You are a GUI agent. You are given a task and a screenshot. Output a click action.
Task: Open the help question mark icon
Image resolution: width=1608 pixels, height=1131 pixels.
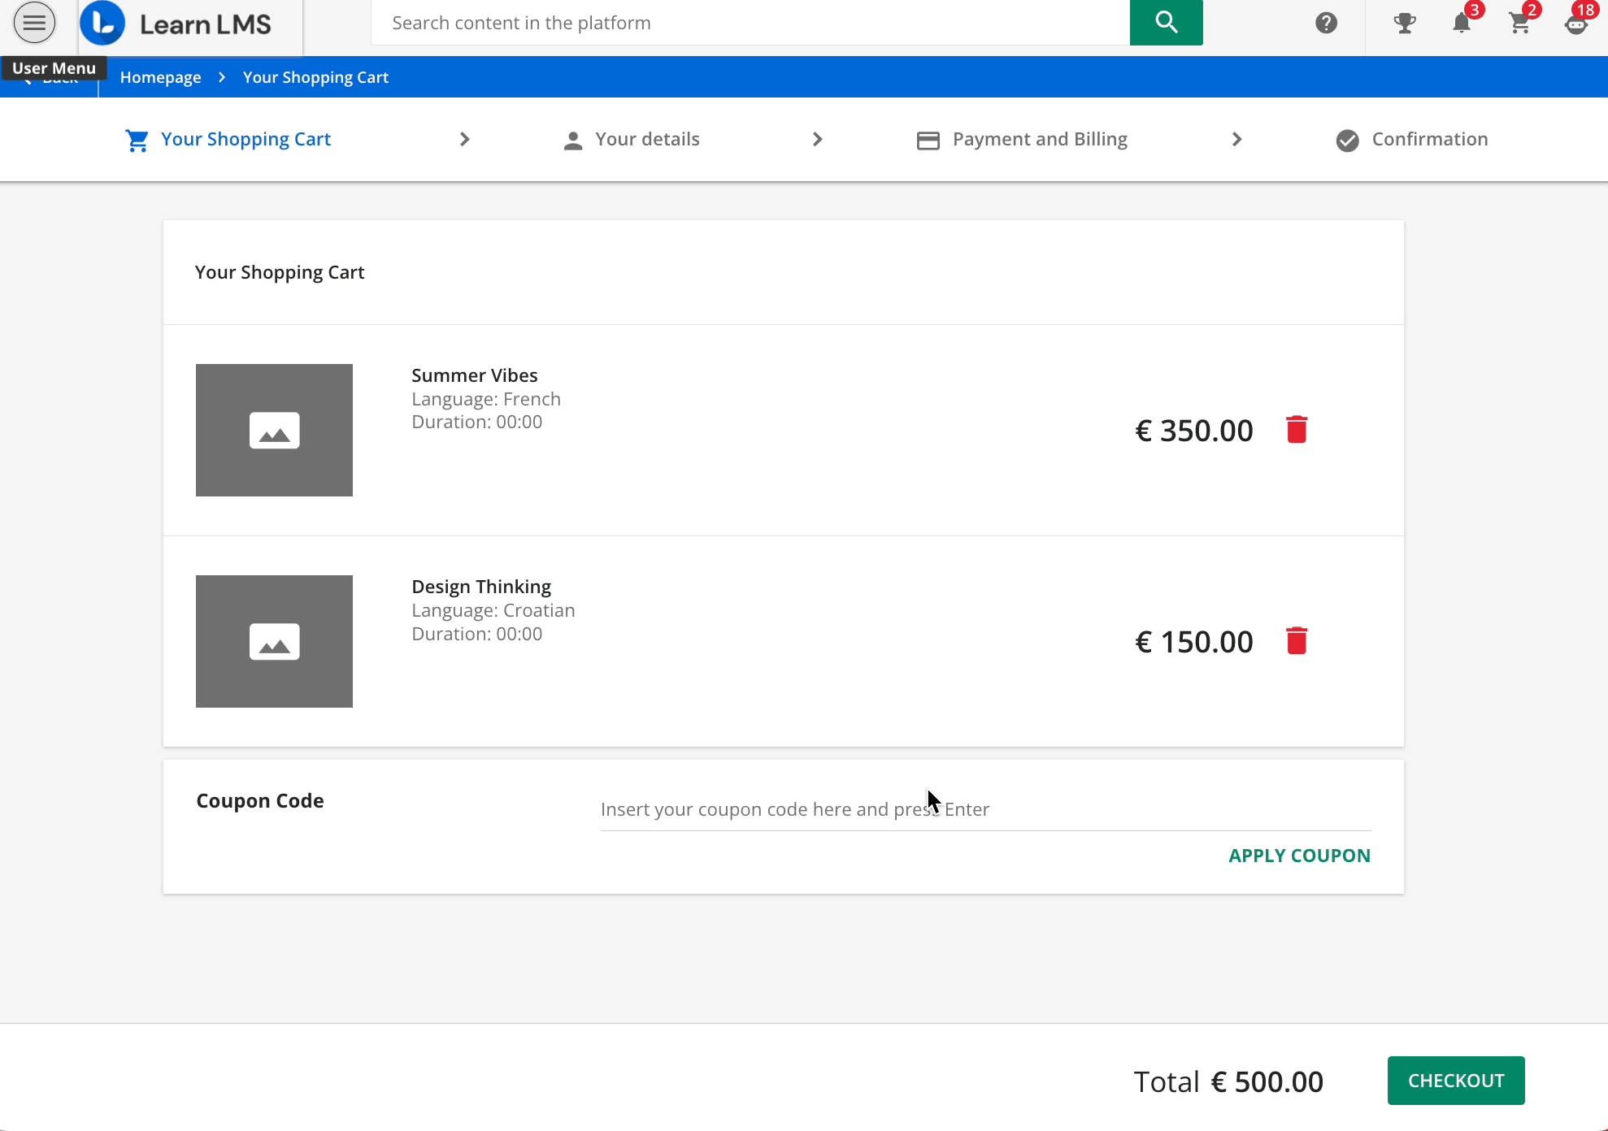(1326, 23)
